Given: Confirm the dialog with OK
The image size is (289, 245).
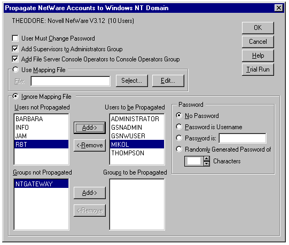Looking at the screenshot, I should [x=258, y=28].
